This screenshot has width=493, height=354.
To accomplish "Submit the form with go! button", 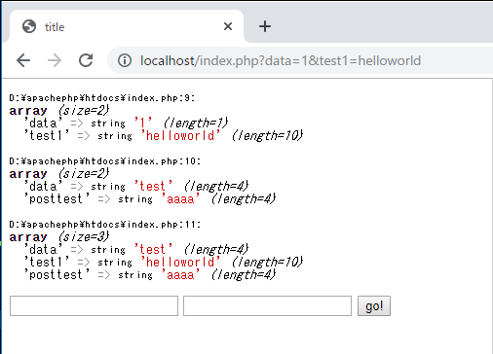I will (374, 305).
